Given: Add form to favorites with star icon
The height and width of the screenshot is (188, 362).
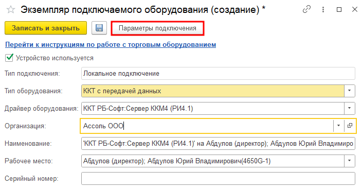Looking at the screenshot, I should pyautogui.click(x=11, y=10).
